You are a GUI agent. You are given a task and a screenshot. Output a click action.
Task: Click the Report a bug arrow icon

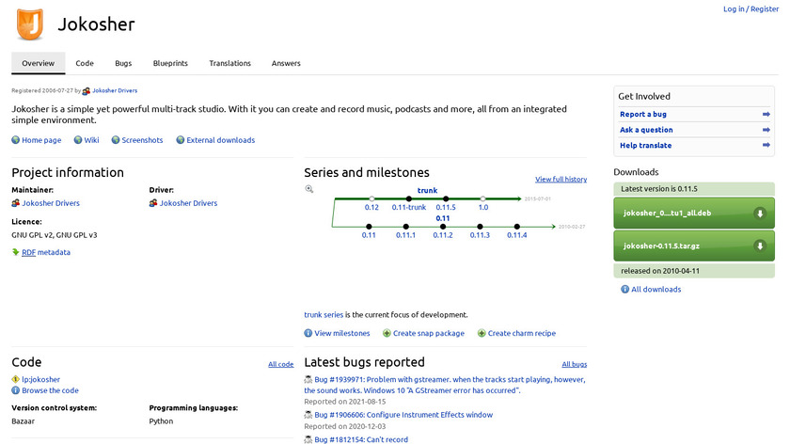(x=766, y=115)
